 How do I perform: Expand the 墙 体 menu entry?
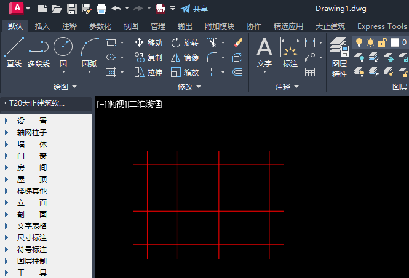pyautogui.click(x=6, y=144)
